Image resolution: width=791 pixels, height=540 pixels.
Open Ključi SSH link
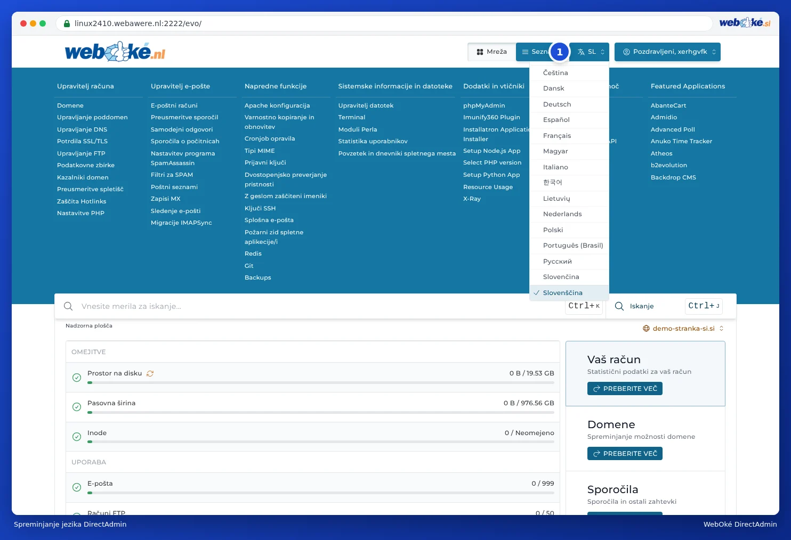[260, 208]
